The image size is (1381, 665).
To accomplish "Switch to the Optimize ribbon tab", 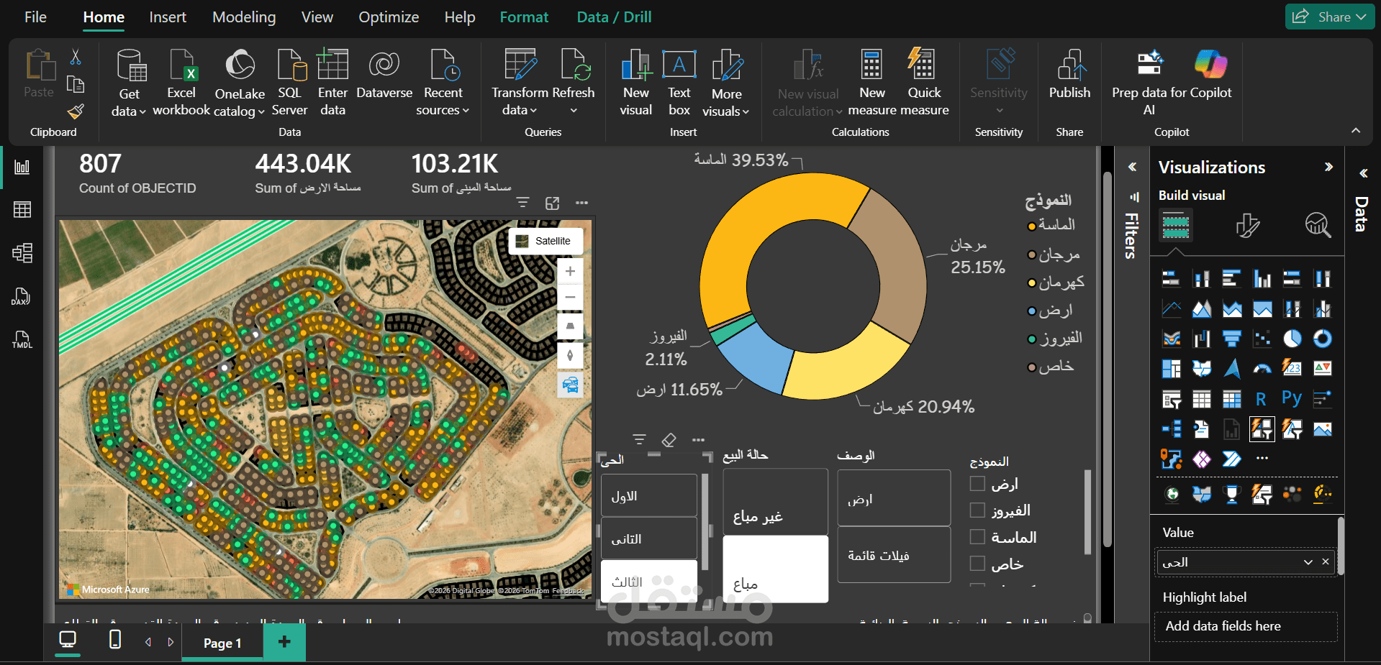I will [x=389, y=17].
